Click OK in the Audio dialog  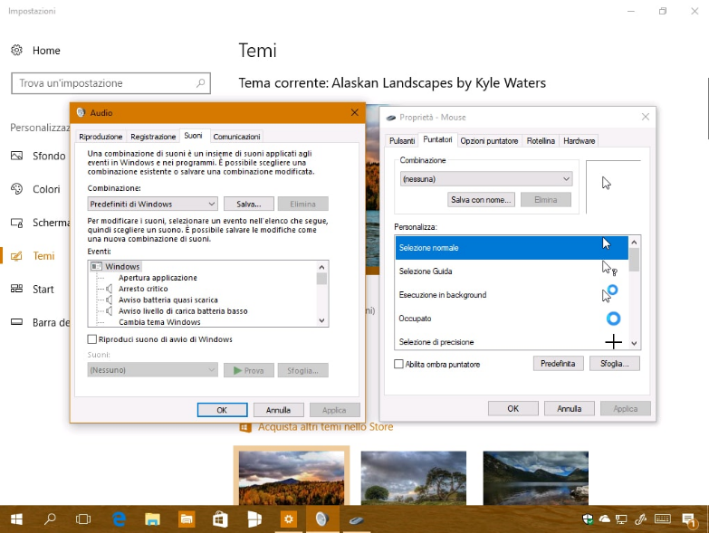222,410
